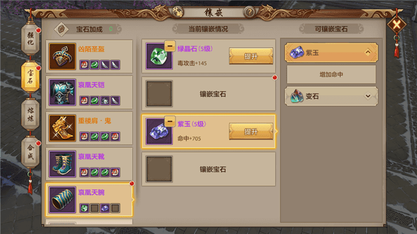This screenshot has height=234, width=417.
Task: Open the help question mark icon
Action: click(250, 12)
